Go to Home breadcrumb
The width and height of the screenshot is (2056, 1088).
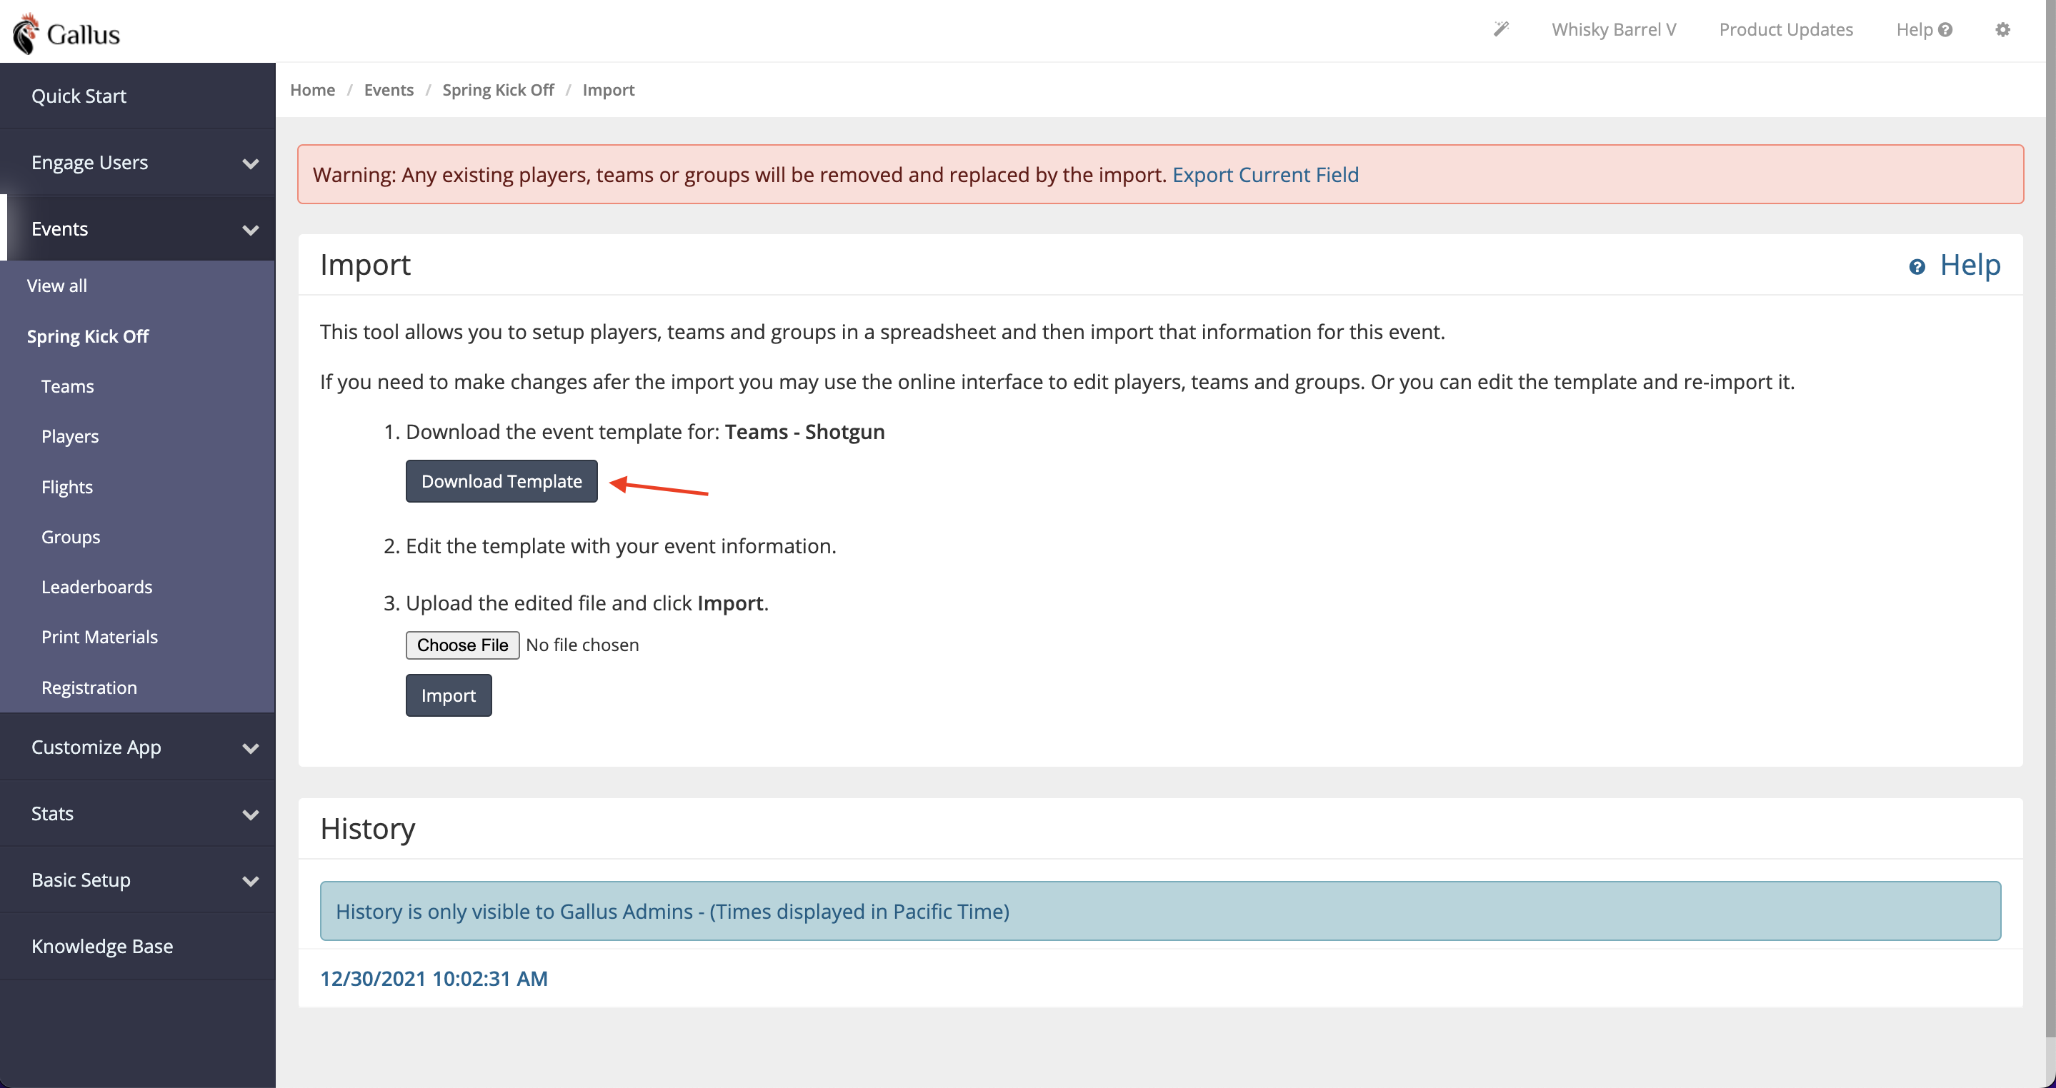[312, 89]
